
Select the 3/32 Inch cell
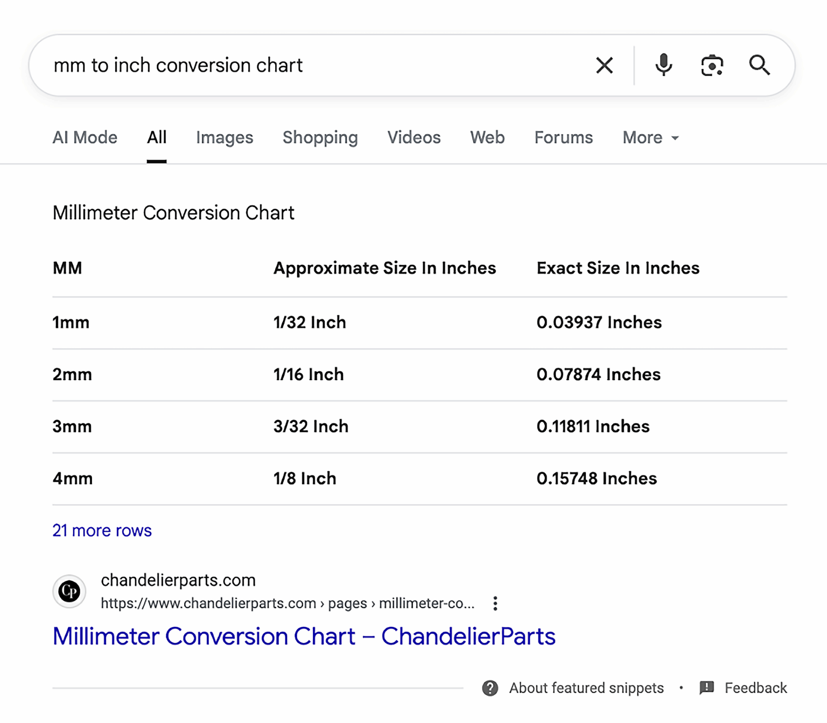(311, 427)
